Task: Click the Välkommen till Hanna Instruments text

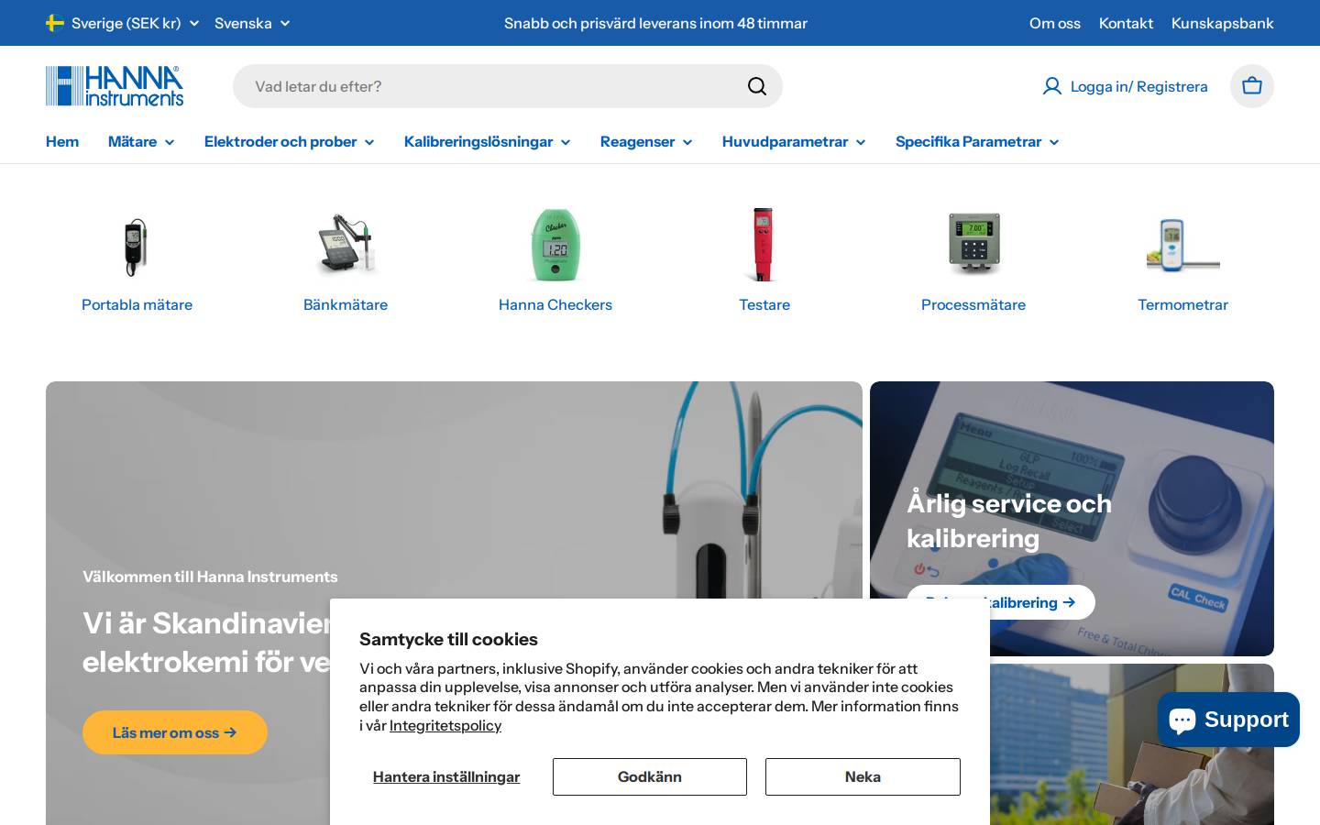Action: [x=210, y=577]
